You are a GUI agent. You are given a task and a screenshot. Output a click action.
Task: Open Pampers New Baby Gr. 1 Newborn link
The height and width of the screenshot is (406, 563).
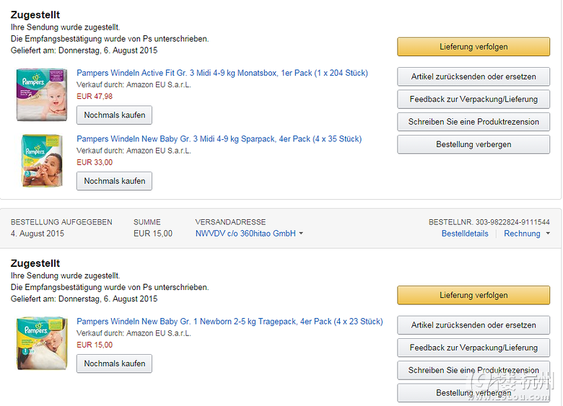[x=230, y=322]
